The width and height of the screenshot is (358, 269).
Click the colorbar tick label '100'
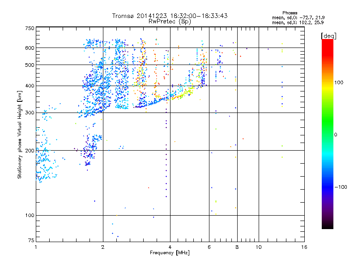click(339, 82)
